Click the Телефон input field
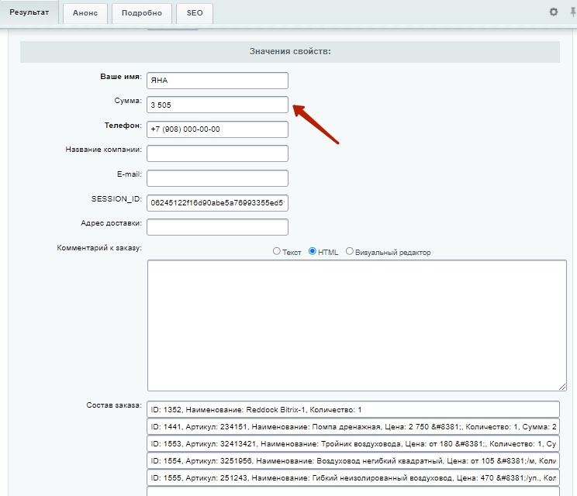 (217, 129)
